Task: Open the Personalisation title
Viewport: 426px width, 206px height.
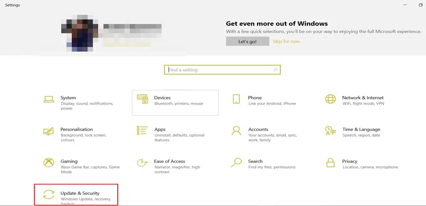Action: pyautogui.click(x=77, y=129)
